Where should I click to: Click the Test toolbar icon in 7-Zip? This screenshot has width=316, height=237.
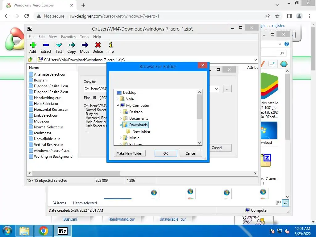(x=59, y=45)
